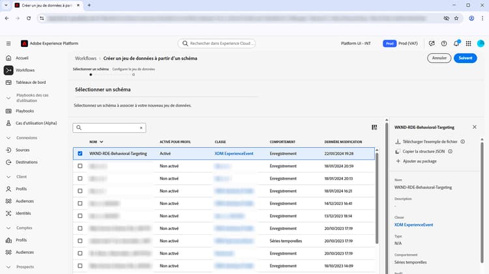Bookmark this page with the star

pos(456,18)
